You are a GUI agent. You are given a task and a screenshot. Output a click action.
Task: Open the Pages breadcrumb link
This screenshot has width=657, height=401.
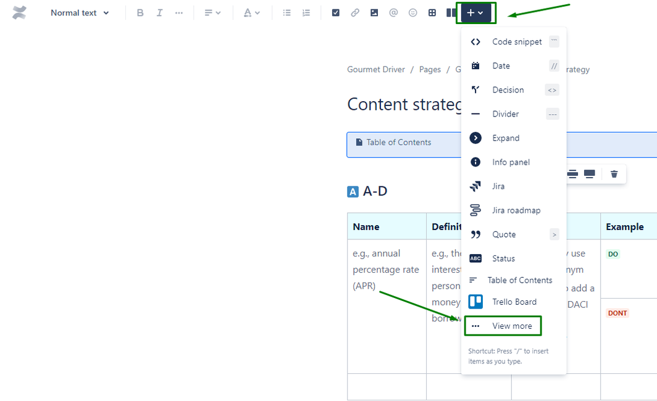(430, 70)
